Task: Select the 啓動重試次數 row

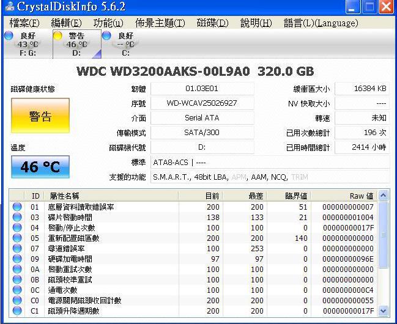Action: [193, 269]
